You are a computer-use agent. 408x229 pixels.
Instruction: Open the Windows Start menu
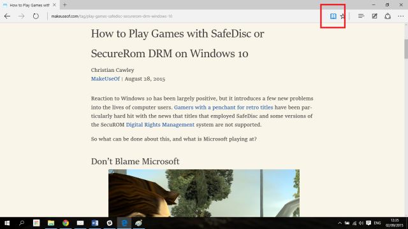pos(7,223)
